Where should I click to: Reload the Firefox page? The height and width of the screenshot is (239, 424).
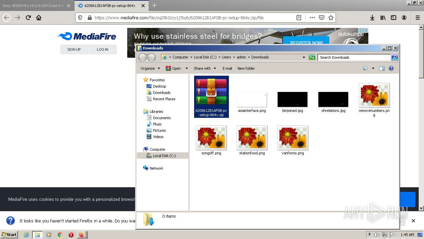(28, 18)
